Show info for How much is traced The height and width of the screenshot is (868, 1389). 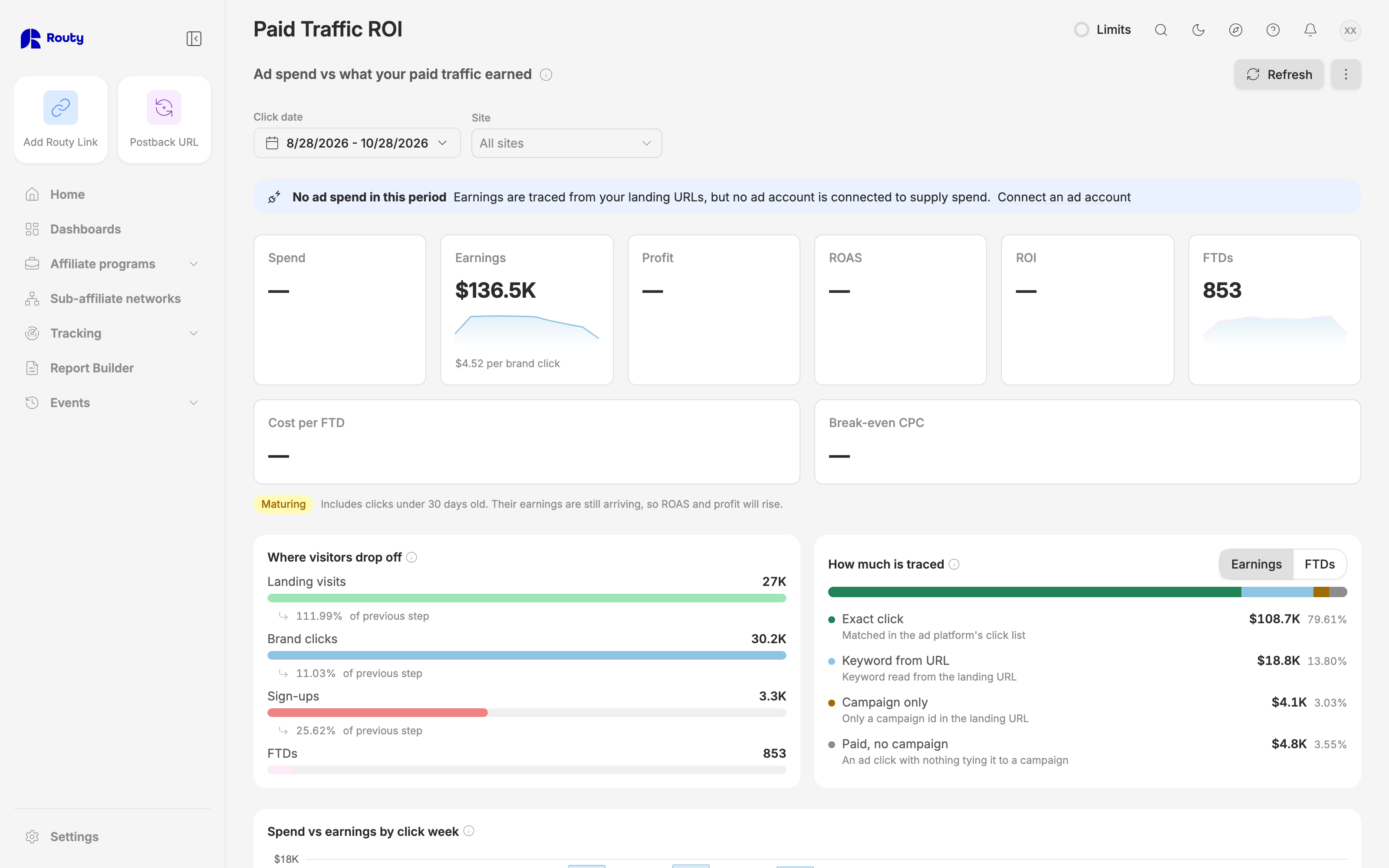(954, 564)
